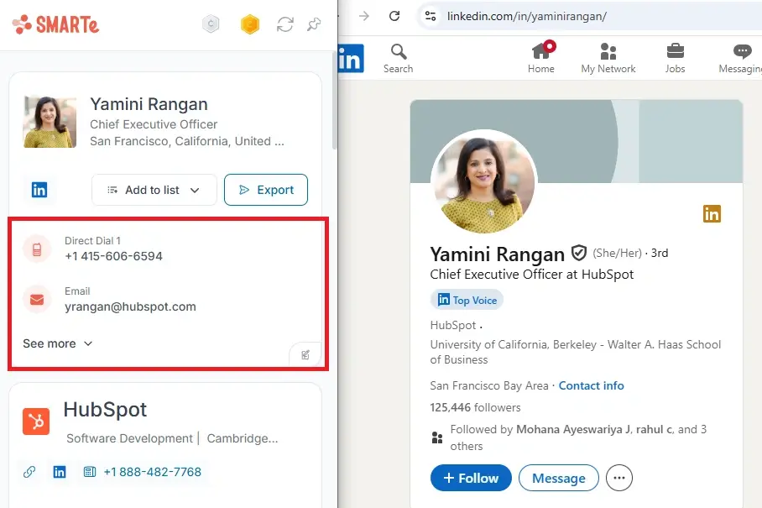Click the gold hexagon coin icon
Screen dimensions: 762x508
(250, 24)
